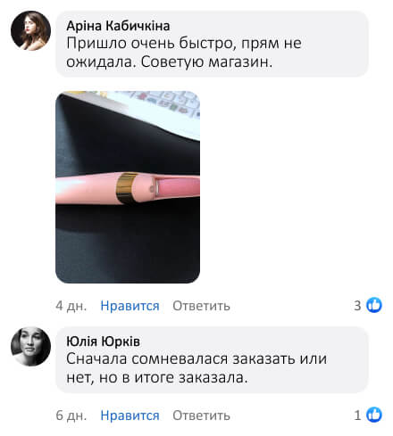The height and width of the screenshot is (436, 393).
Task: Like Юлія's comment with Нравится
Action: click(x=130, y=415)
